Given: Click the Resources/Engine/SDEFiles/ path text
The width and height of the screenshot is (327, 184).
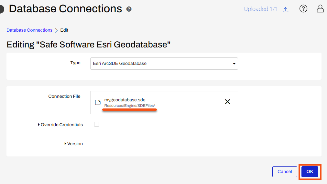Looking at the screenshot, I should (129, 106).
